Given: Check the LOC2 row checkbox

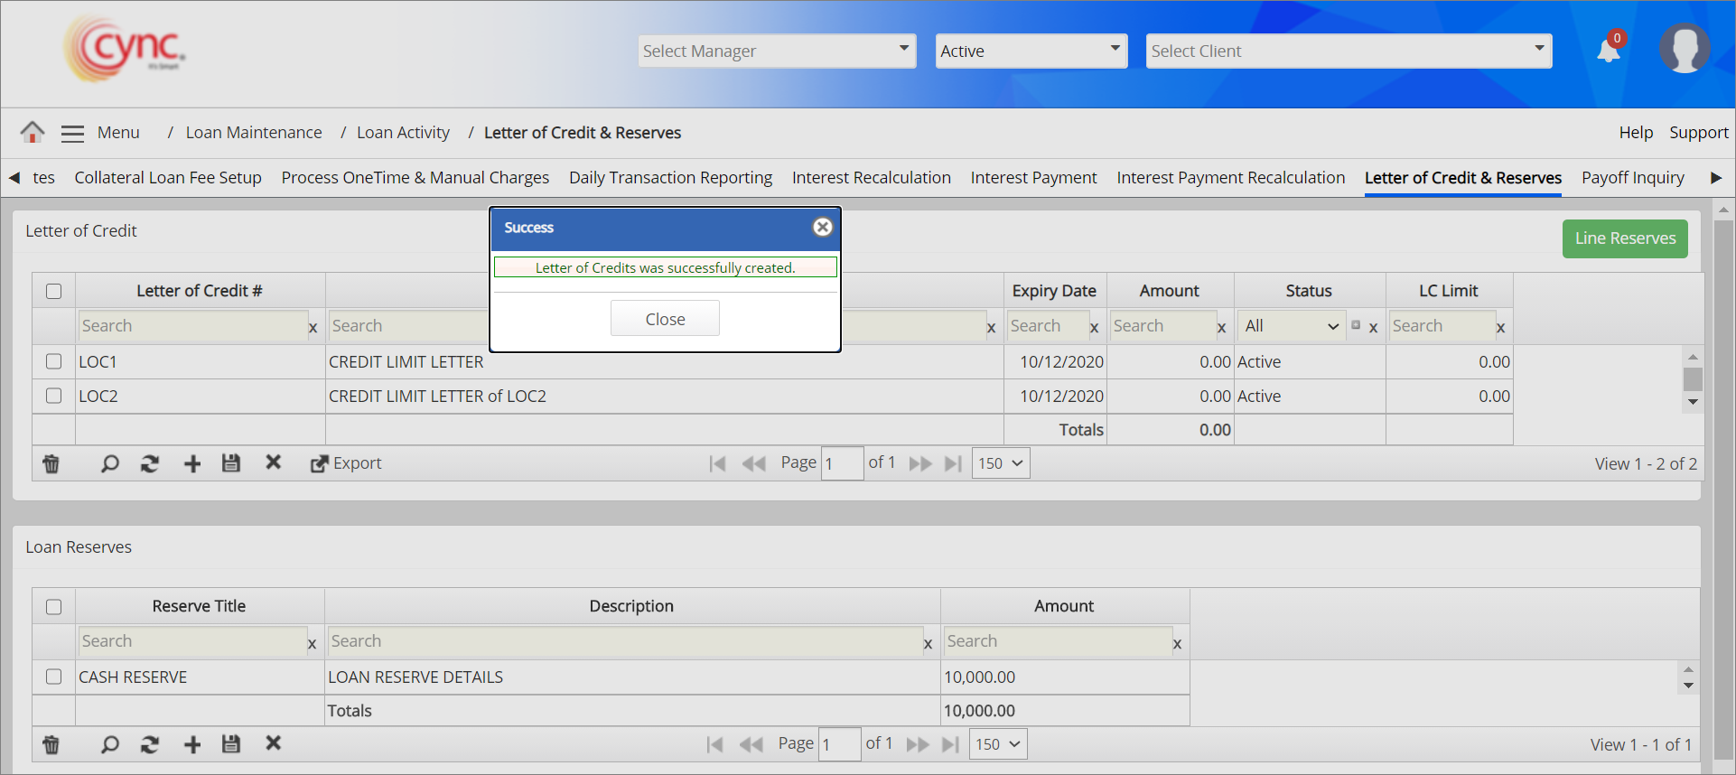Looking at the screenshot, I should coord(54,397).
